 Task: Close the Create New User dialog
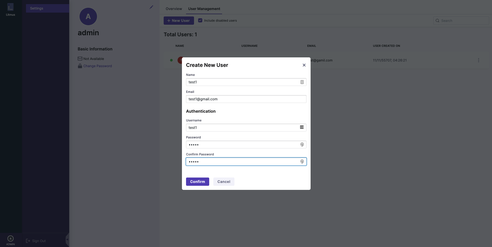tap(304, 65)
